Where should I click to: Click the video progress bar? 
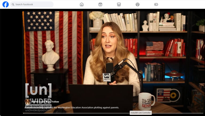tap(113, 113)
